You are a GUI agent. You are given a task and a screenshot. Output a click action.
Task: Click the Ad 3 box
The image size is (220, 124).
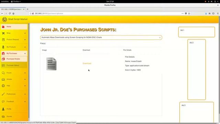(197, 113)
